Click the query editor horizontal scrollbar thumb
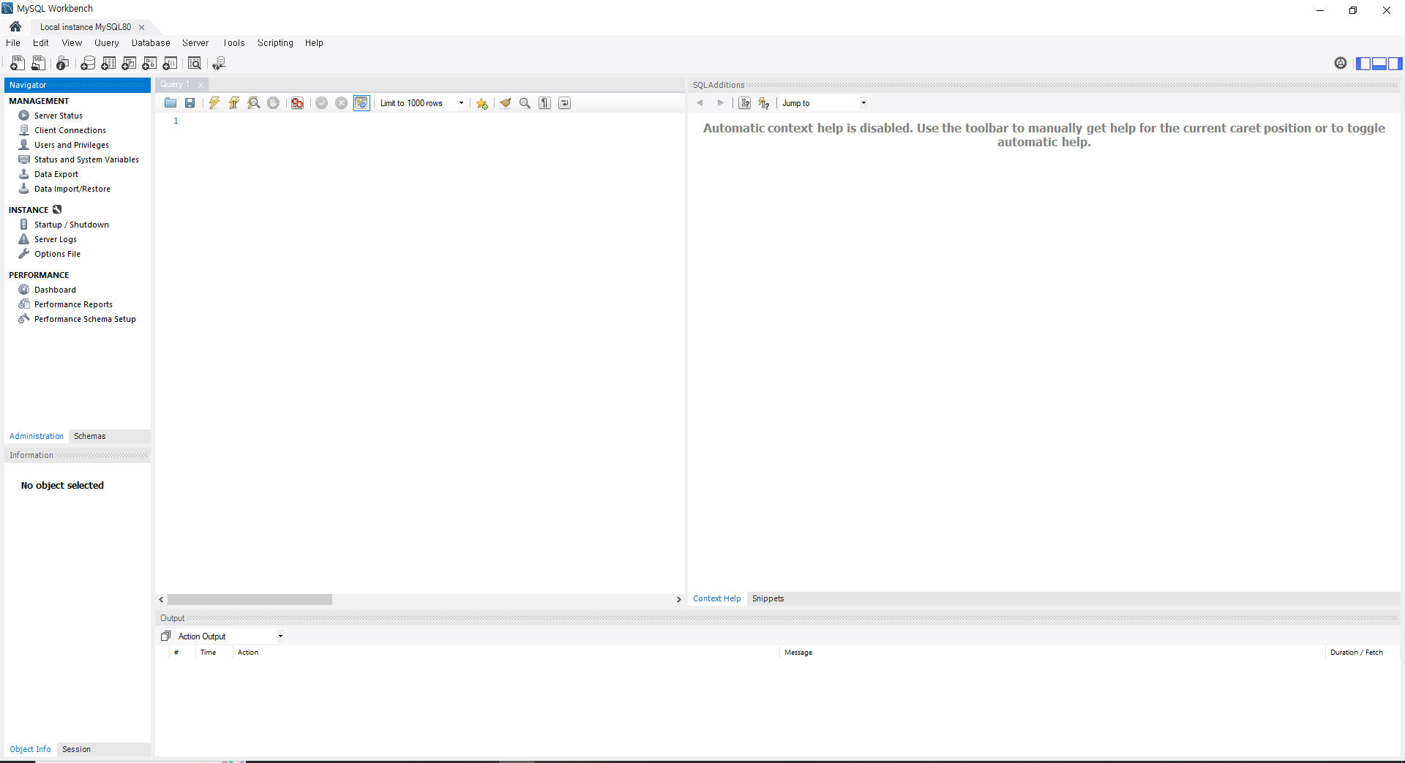This screenshot has width=1405, height=763. pos(250,599)
